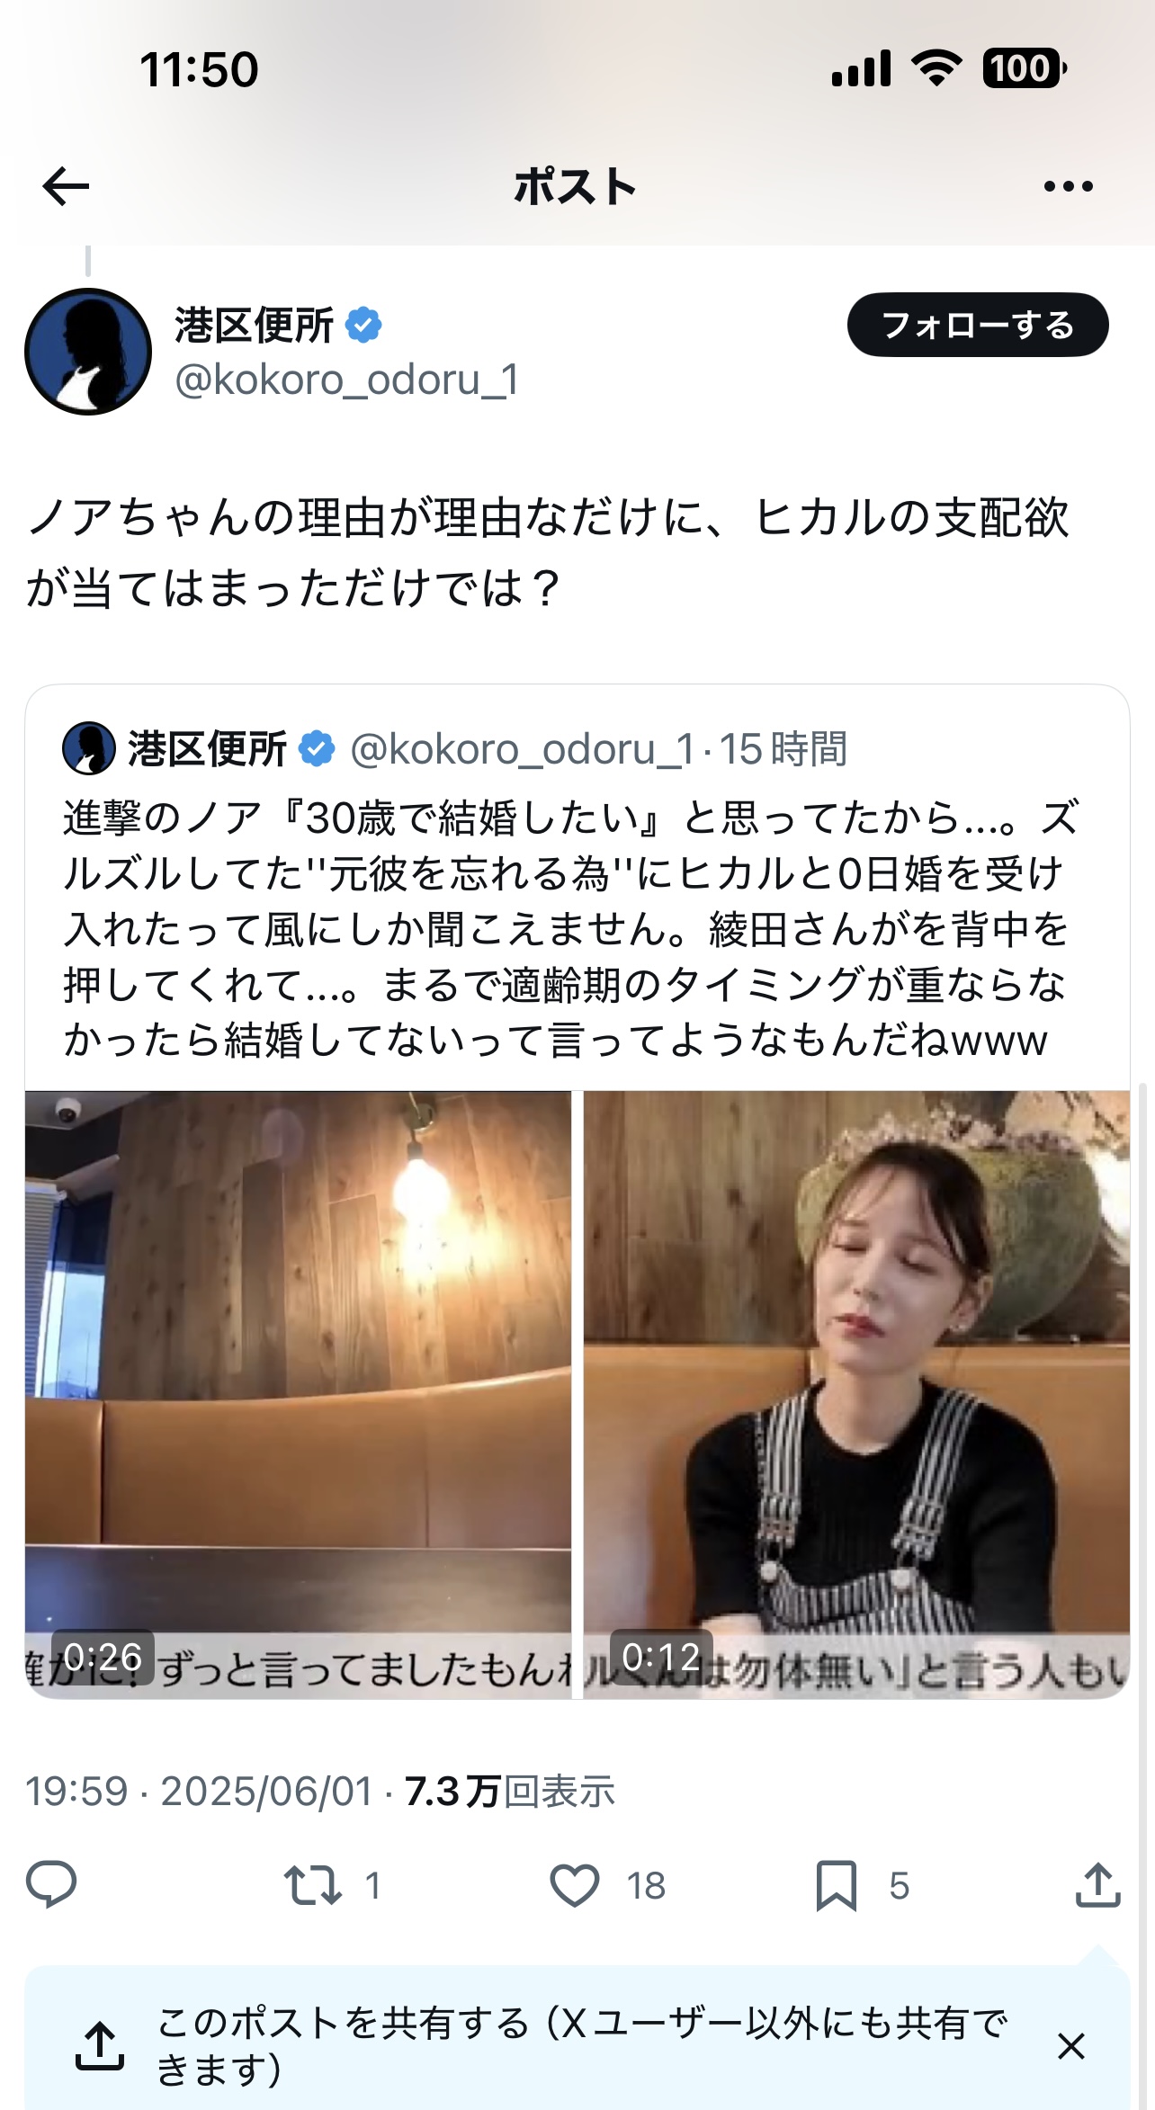This screenshot has width=1155, height=2110.
Task: Like the post with heart icon
Action: pos(574,1885)
